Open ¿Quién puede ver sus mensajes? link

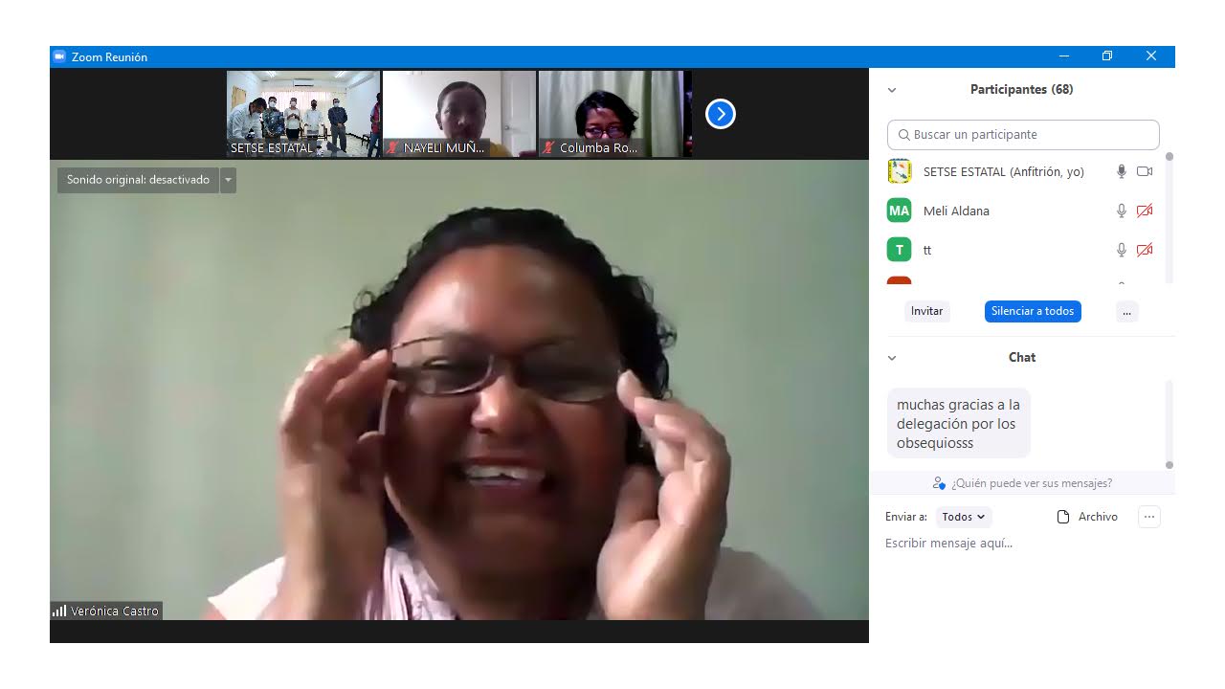1022,483
